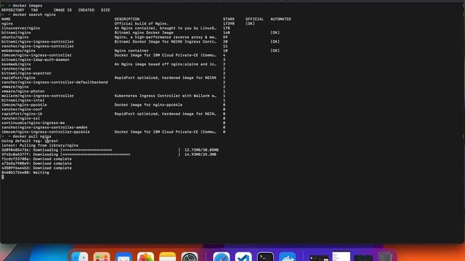Click the 'Nginx container' description
The height and width of the screenshot is (261, 465).
[132, 51]
